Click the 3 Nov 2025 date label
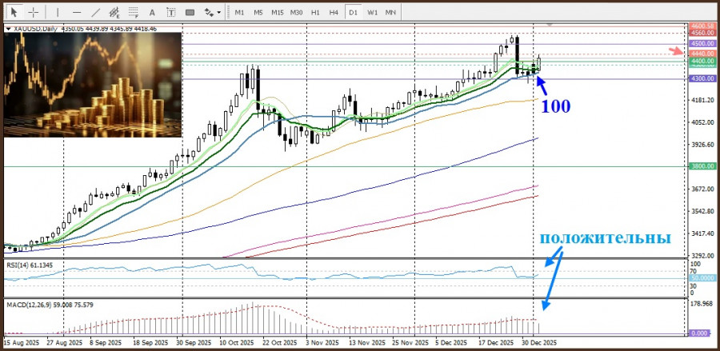 click(x=323, y=343)
